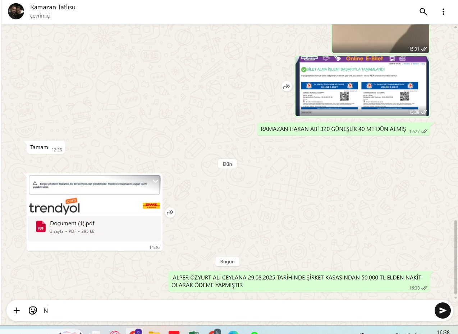Click the Ramazan Tatlısu contact name
This screenshot has width=458, height=334.
click(53, 7)
